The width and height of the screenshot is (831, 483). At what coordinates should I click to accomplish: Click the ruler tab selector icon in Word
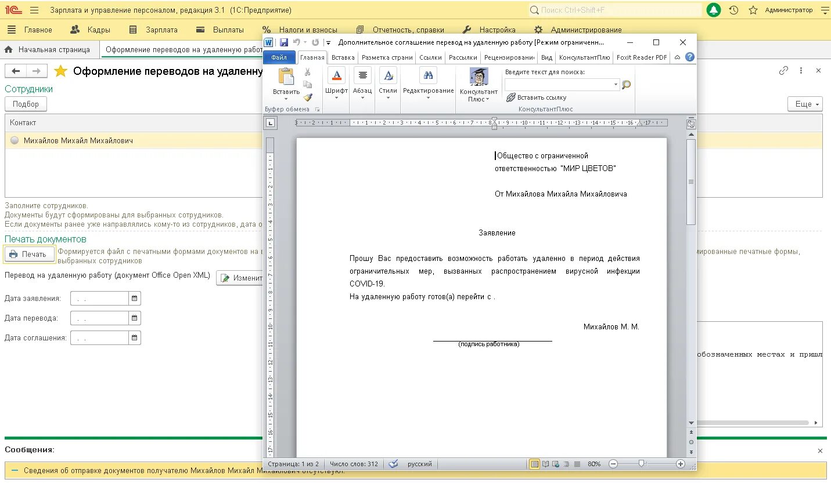pos(270,122)
